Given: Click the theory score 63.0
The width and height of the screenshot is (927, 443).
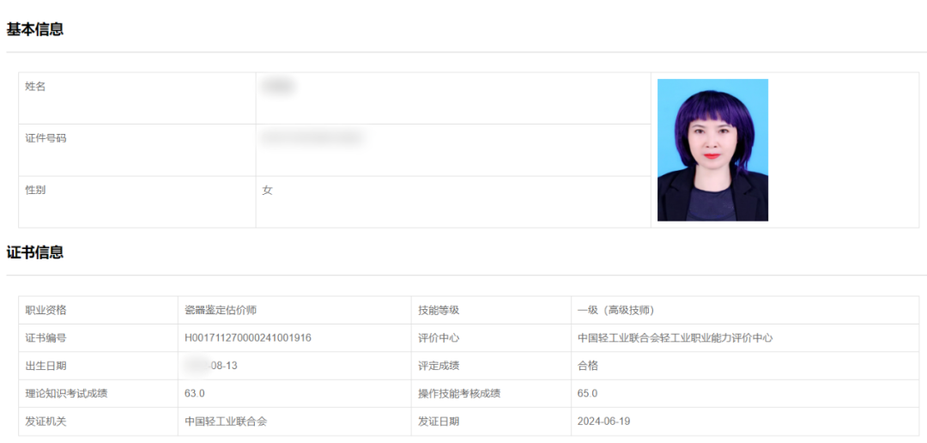Looking at the screenshot, I should (x=195, y=393).
